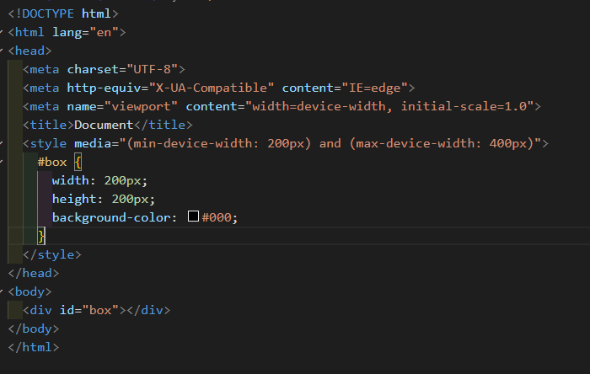Click the #000 color value text
Viewport: 590px width, 374px height.
(x=217, y=217)
